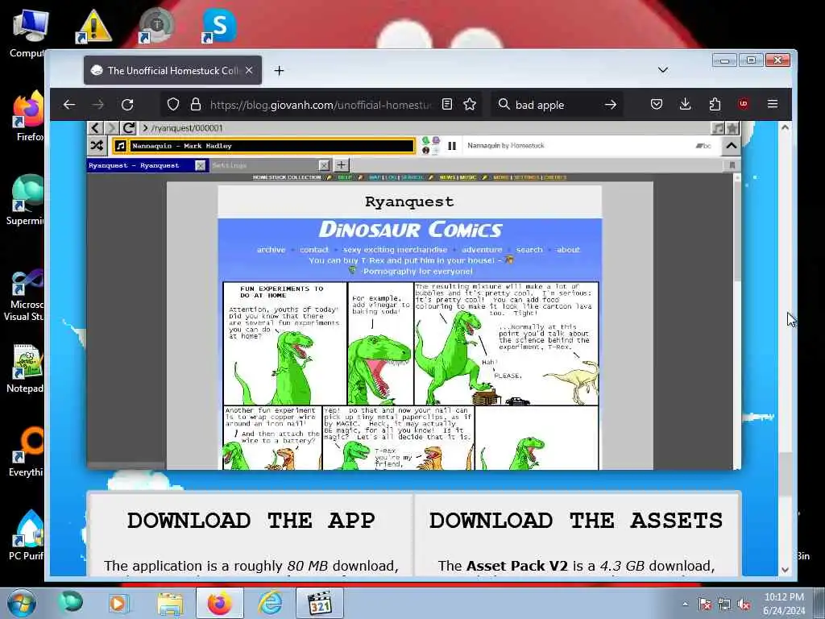Show hidden system tray icons arrow
Image resolution: width=825 pixels, height=619 pixels.
tap(685, 604)
